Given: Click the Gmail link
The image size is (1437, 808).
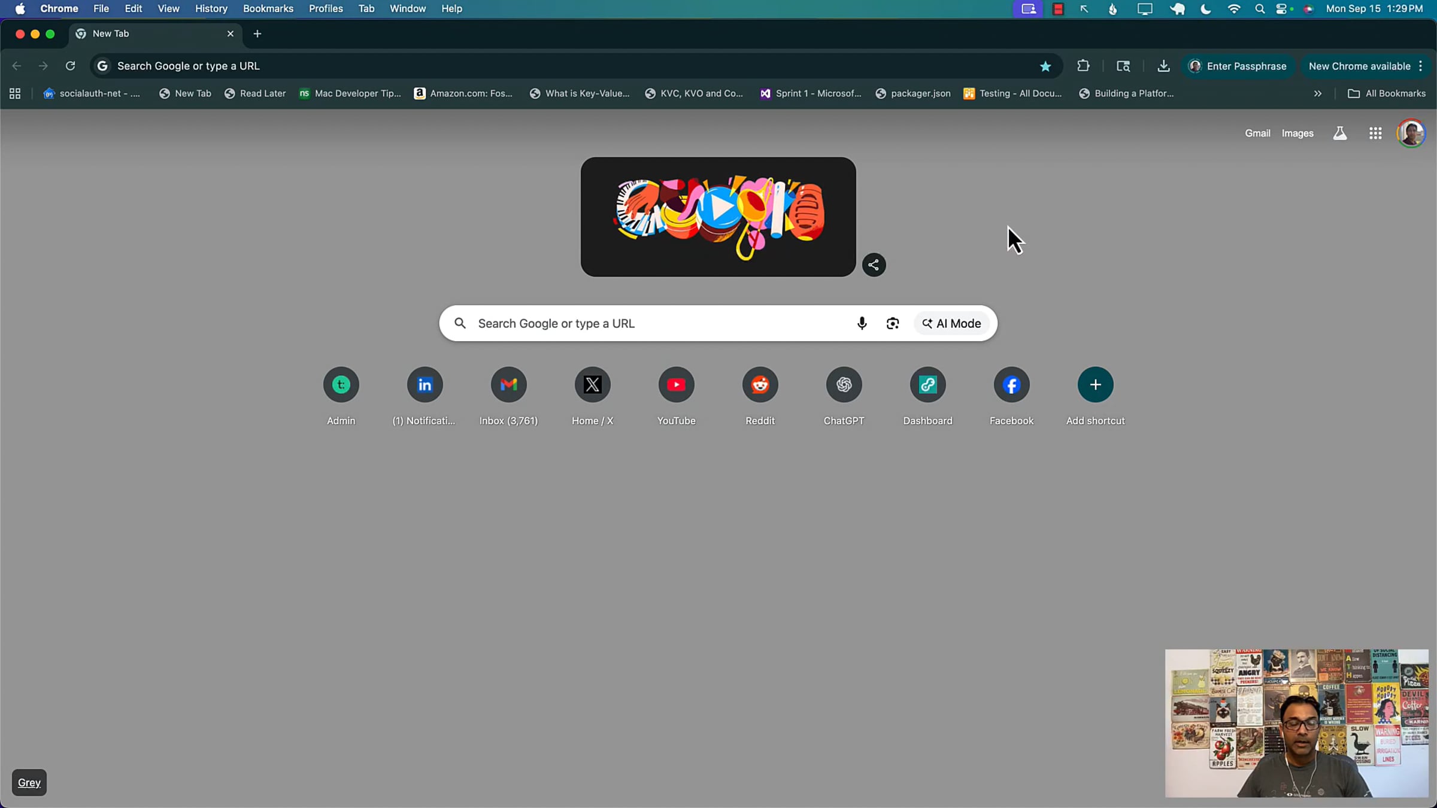Looking at the screenshot, I should tap(1257, 133).
